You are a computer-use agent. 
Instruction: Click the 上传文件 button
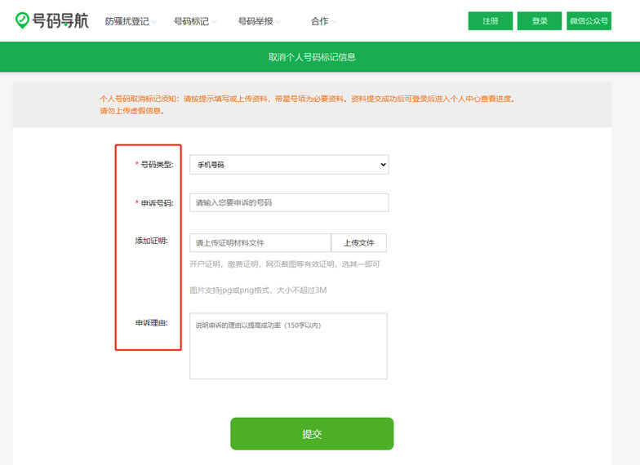358,243
